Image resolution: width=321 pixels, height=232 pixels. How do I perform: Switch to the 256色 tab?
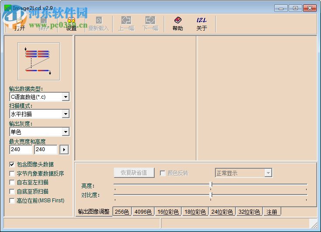tap(122, 212)
